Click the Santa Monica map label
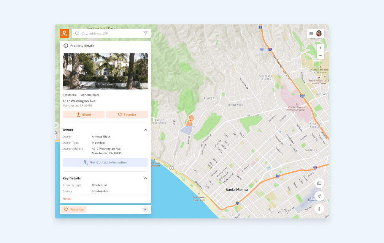 (237, 190)
